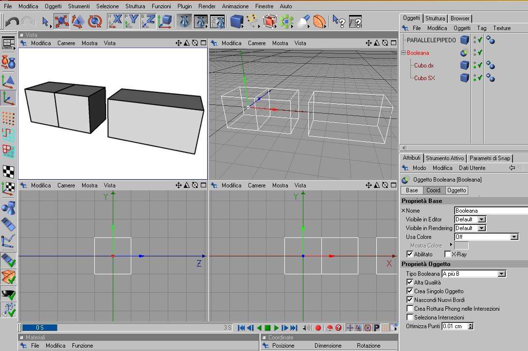528x351 pixels.
Task: Select the object axis tool in the left sidebar
Action: click(x=8, y=98)
